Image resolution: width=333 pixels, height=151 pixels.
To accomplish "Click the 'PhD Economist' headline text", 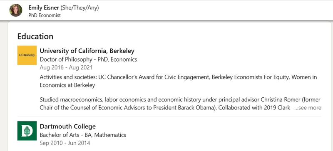I will [x=45, y=15].
